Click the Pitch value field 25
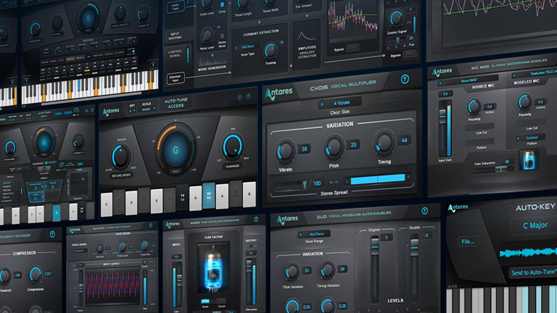 pyautogui.click(x=354, y=145)
